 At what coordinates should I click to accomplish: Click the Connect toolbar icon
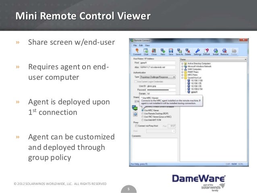coord(137,52)
